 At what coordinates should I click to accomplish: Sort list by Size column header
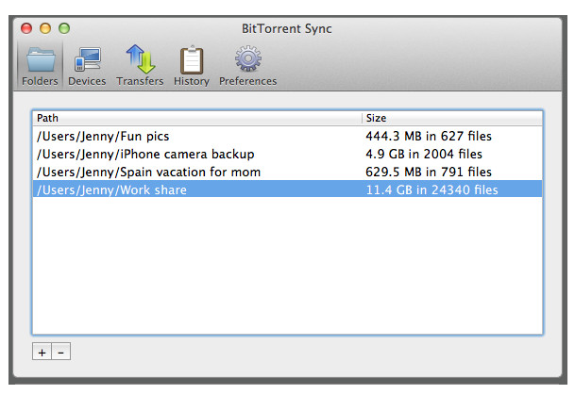click(x=452, y=119)
